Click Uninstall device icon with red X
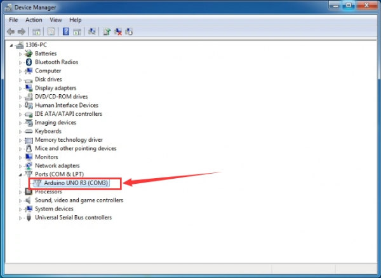 point(118,31)
